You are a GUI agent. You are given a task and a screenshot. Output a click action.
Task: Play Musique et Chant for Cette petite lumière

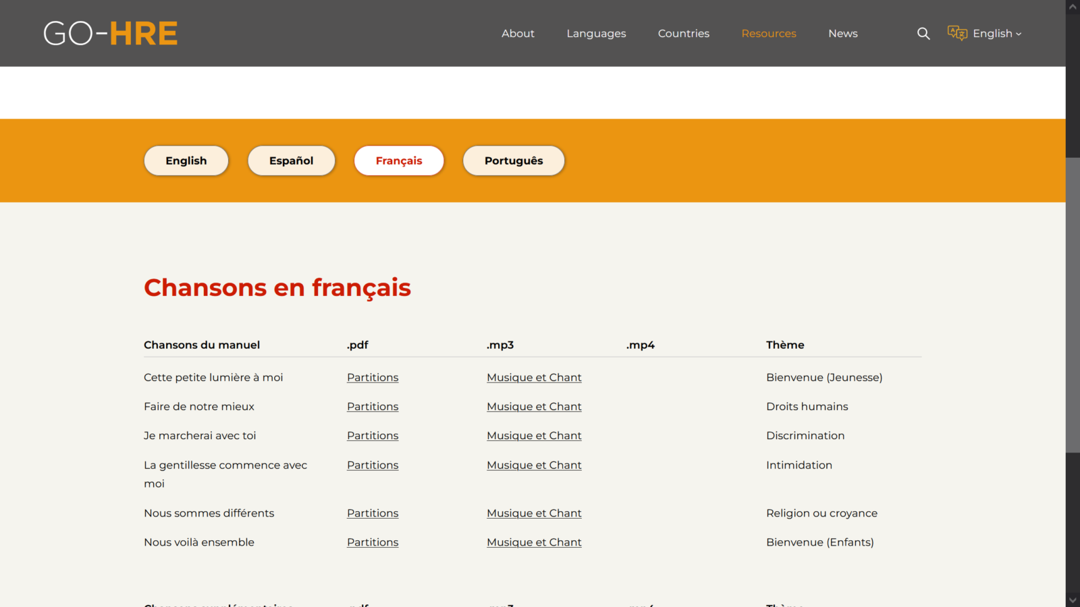coord(534,378)
